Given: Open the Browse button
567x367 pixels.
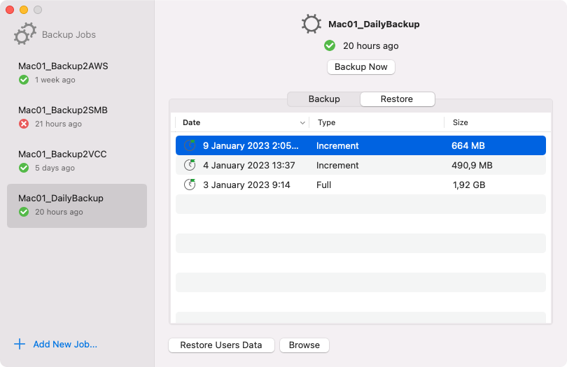Looking at the screenshot, I should [304, 345].
